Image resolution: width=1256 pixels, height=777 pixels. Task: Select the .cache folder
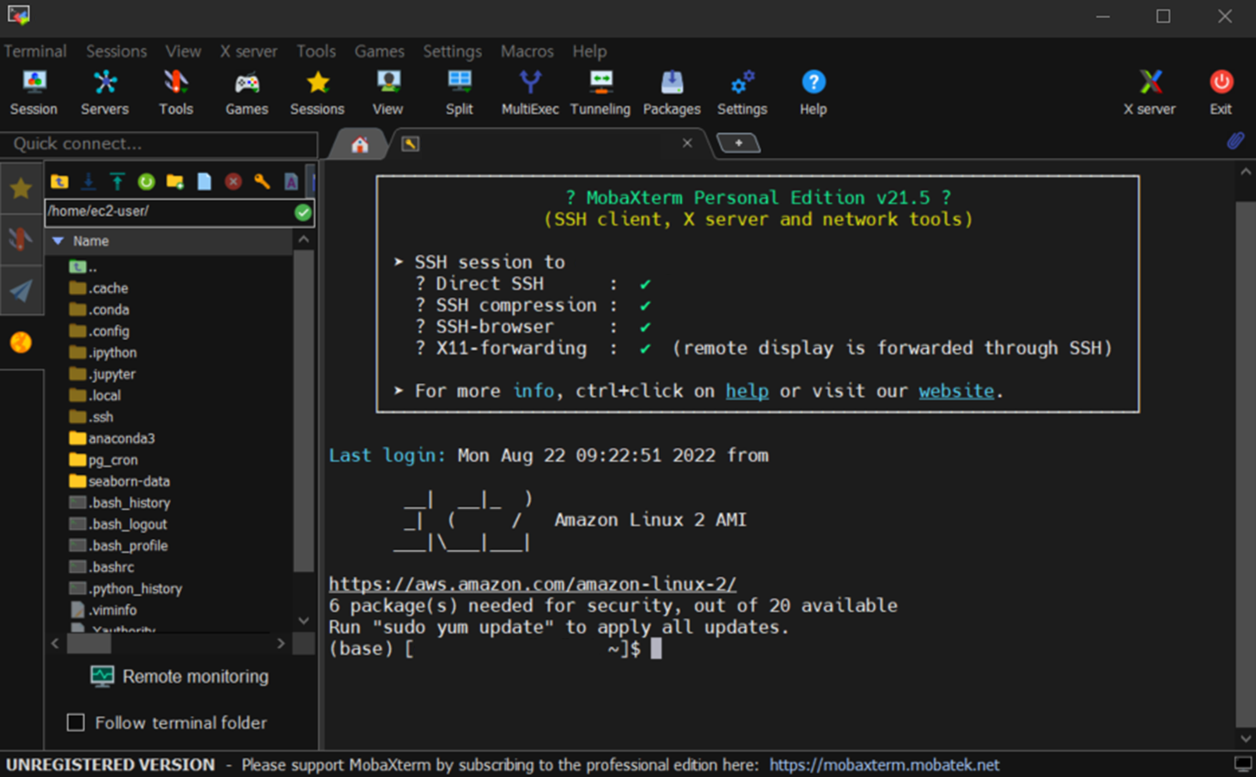[x=98, y=288]
